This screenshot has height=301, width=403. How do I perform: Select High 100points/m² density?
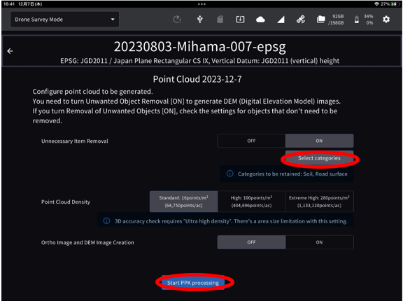pyautogui.click(x=251, y=202)
